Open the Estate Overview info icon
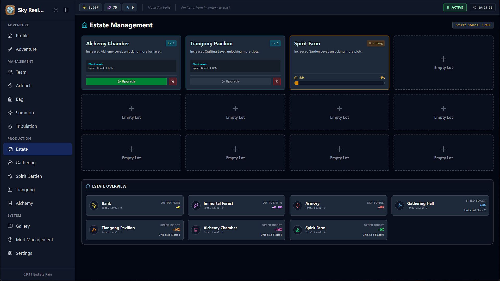 pos(88,186)
